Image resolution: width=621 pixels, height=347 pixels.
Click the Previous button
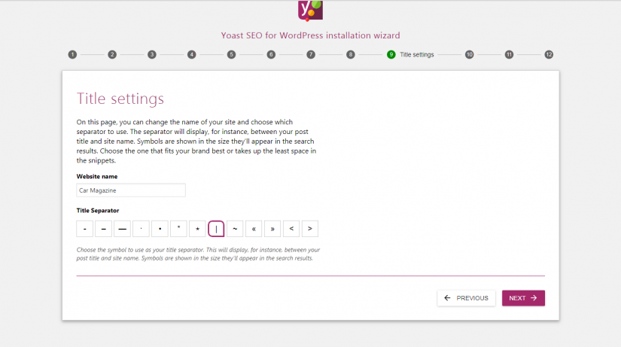[466, 298]
